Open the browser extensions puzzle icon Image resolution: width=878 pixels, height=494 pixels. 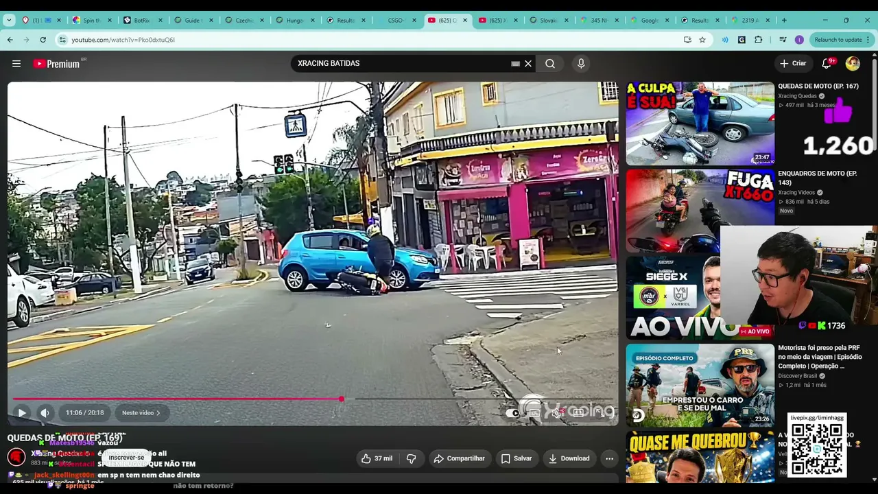coord(758,40)
